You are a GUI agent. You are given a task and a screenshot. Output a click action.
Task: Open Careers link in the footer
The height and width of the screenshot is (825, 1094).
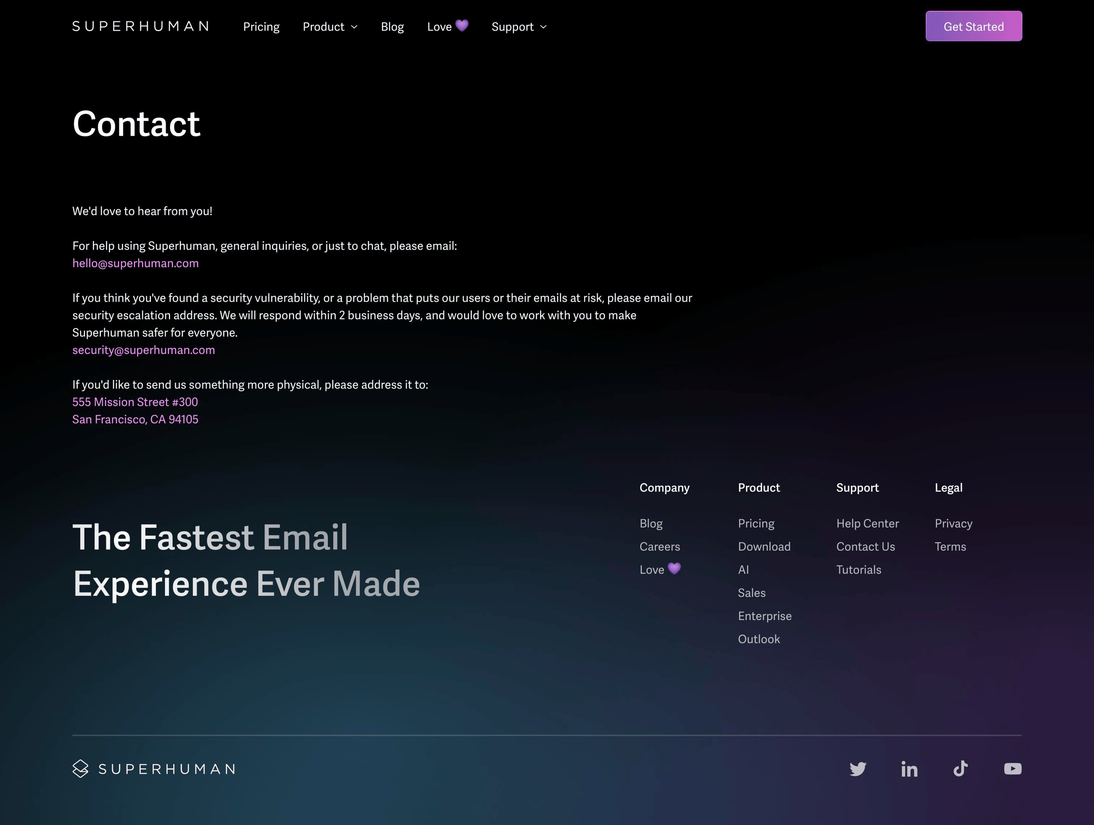click(659, 547)
